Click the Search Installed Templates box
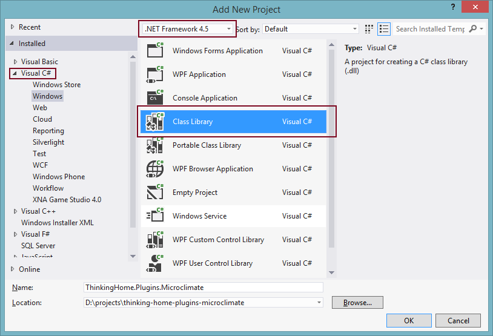This screenshot has height=336, width=493. 431,29
